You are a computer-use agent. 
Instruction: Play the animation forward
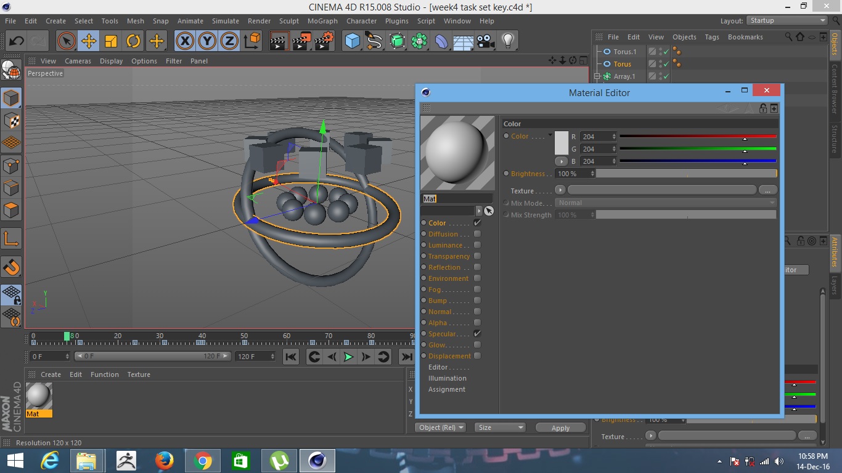[348, 357]
